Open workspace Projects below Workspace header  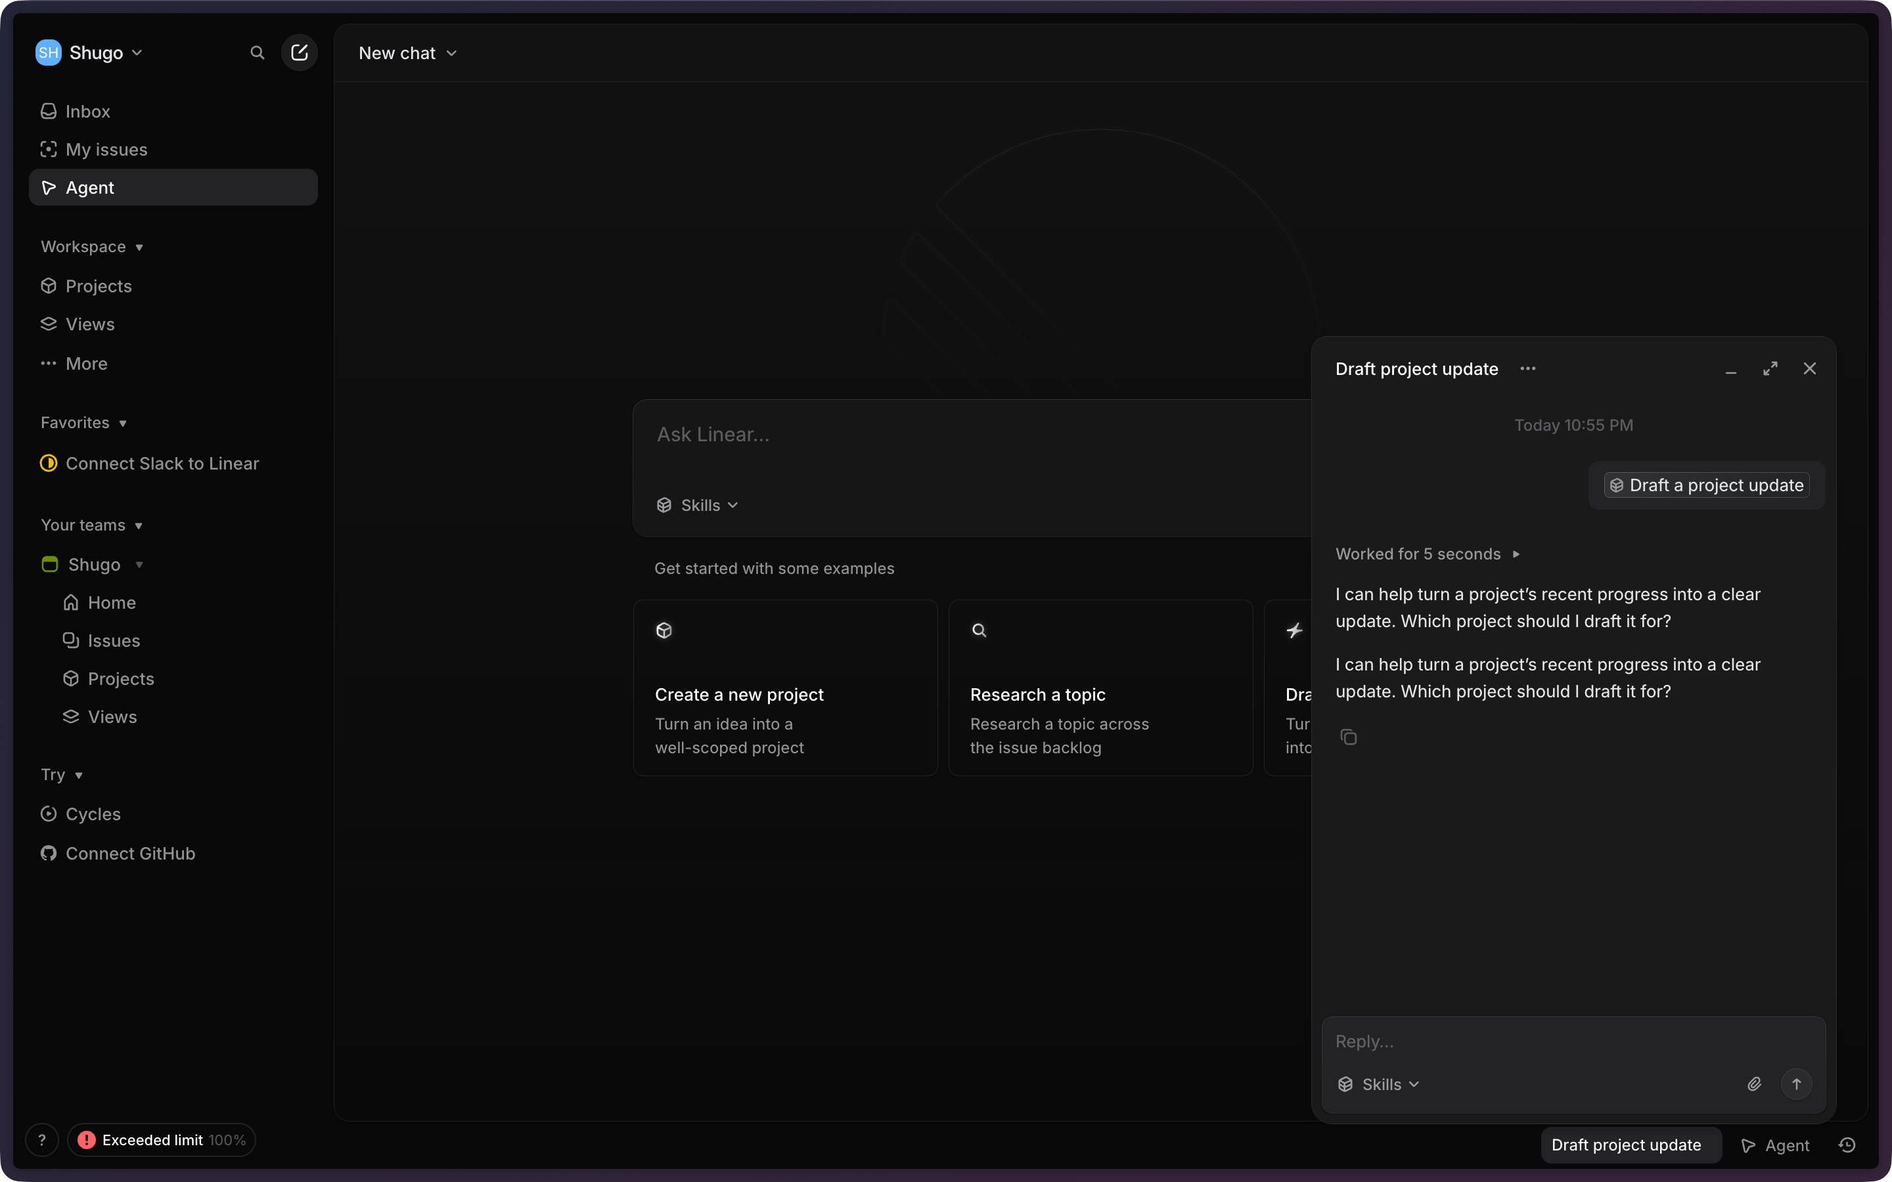pos(173,286)
